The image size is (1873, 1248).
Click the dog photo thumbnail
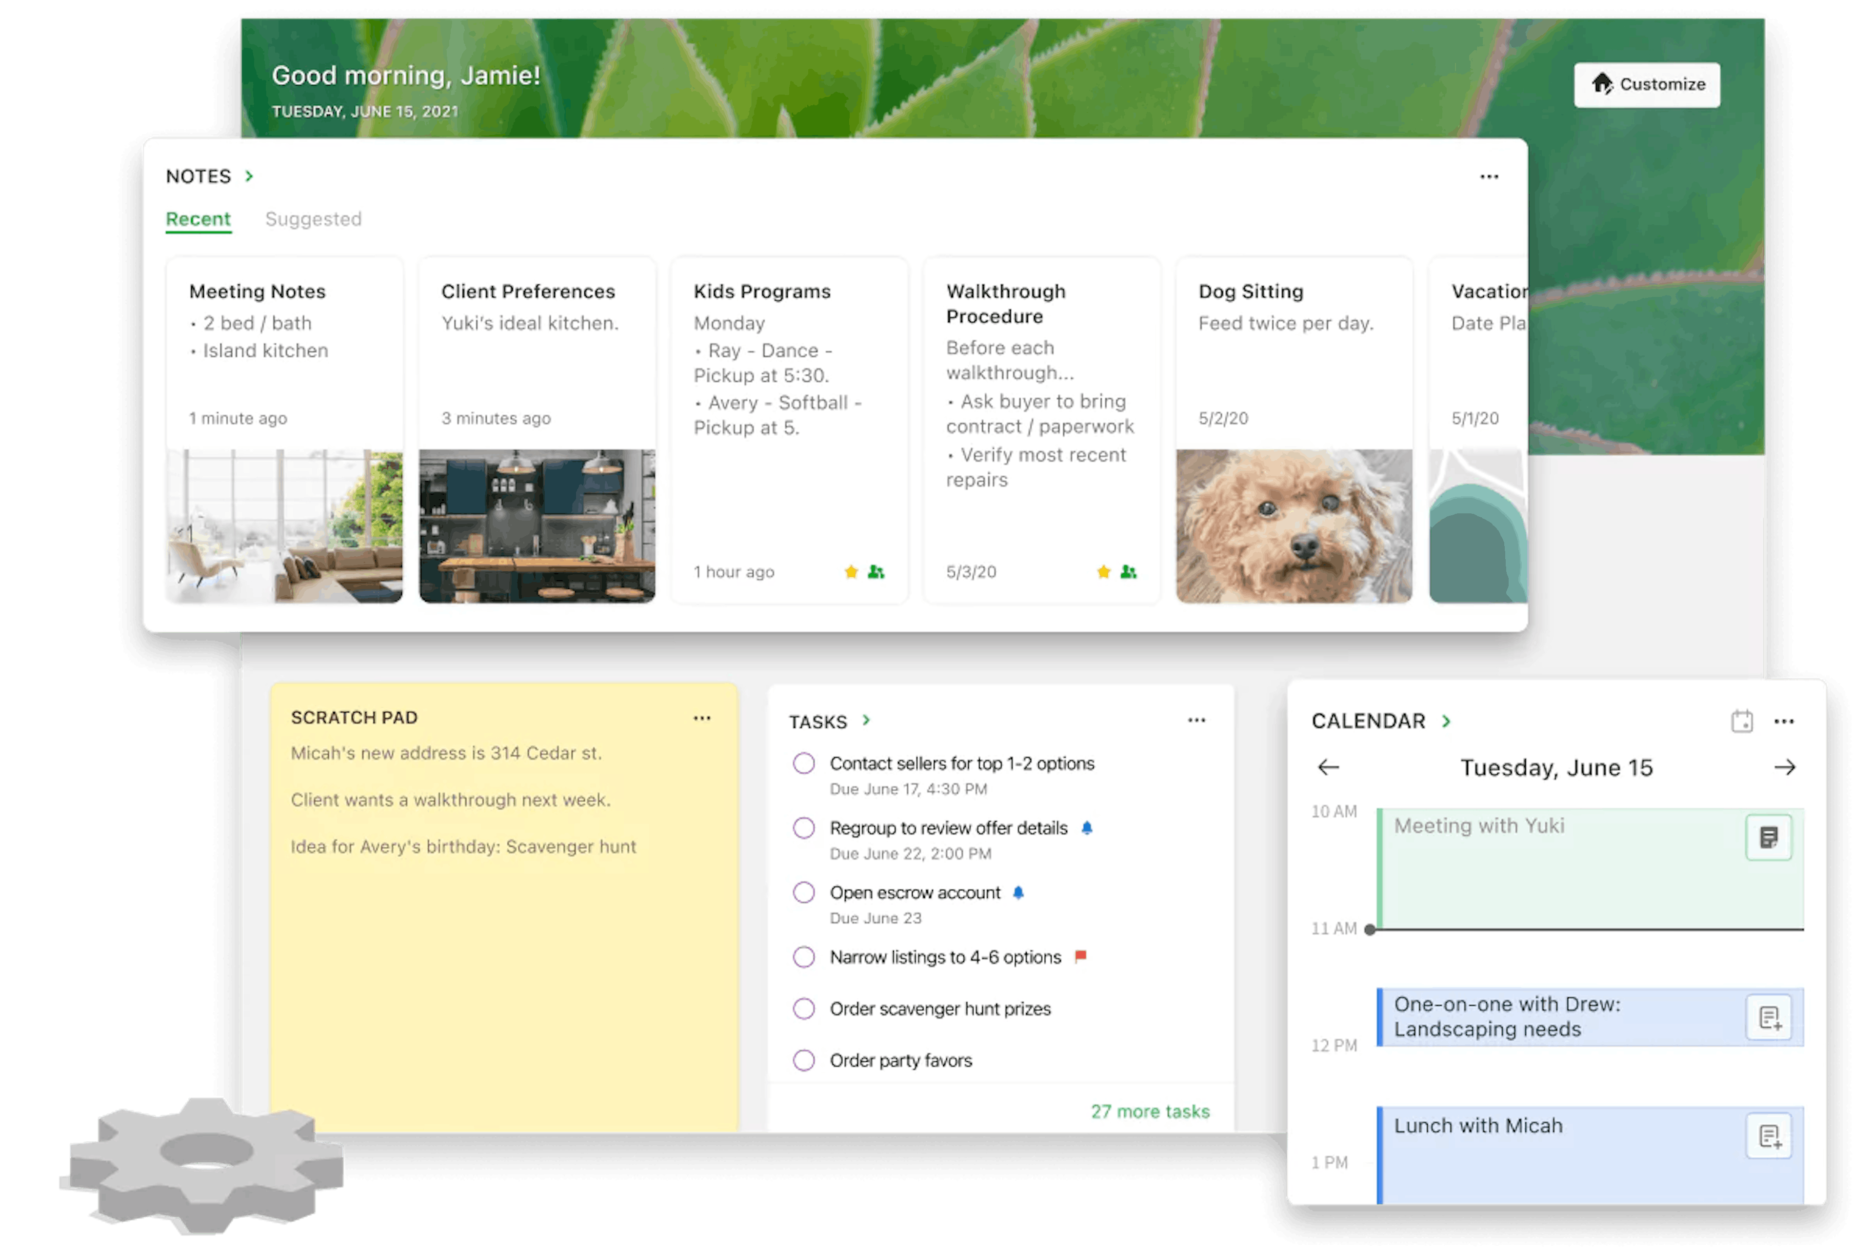[1294, 526]
